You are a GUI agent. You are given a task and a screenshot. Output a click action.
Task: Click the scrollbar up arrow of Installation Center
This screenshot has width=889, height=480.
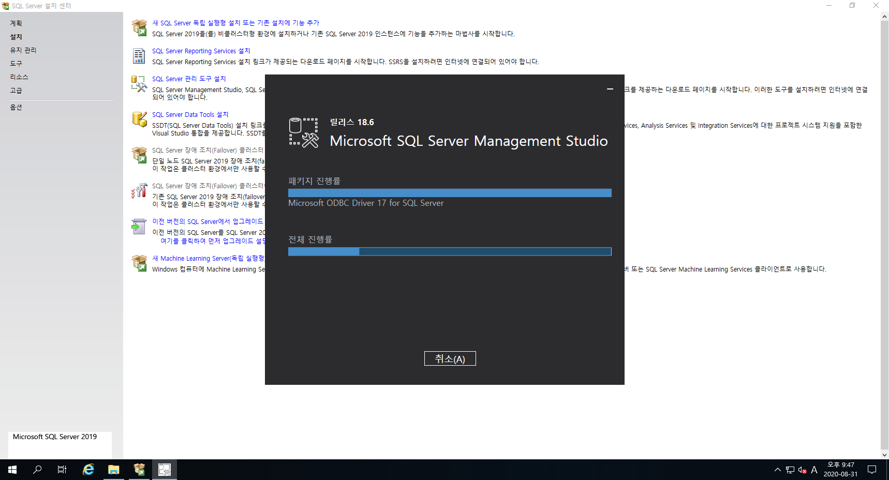(884, 17)
